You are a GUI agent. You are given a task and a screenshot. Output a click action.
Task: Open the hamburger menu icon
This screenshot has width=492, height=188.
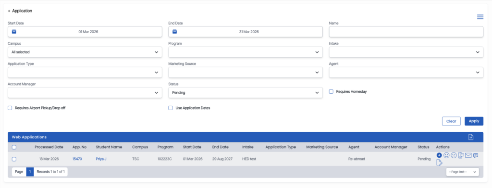480,17
